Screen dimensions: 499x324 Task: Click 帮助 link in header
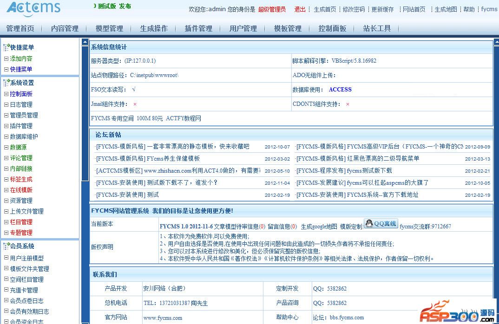(469, 10)
